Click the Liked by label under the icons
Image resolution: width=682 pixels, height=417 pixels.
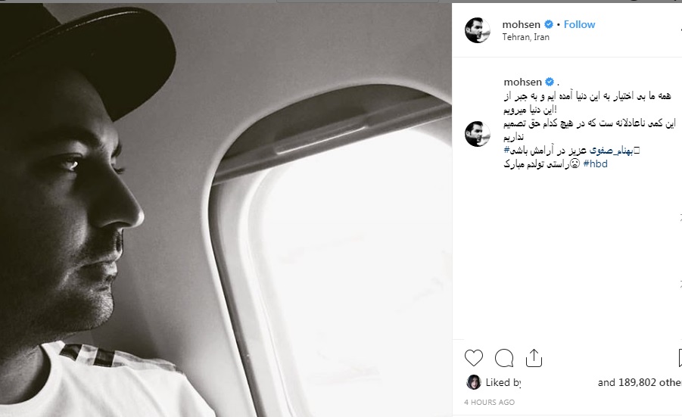tap(503, 382)
